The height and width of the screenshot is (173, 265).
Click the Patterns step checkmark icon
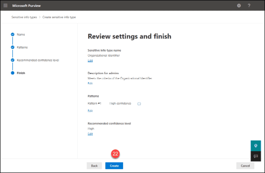12,47
